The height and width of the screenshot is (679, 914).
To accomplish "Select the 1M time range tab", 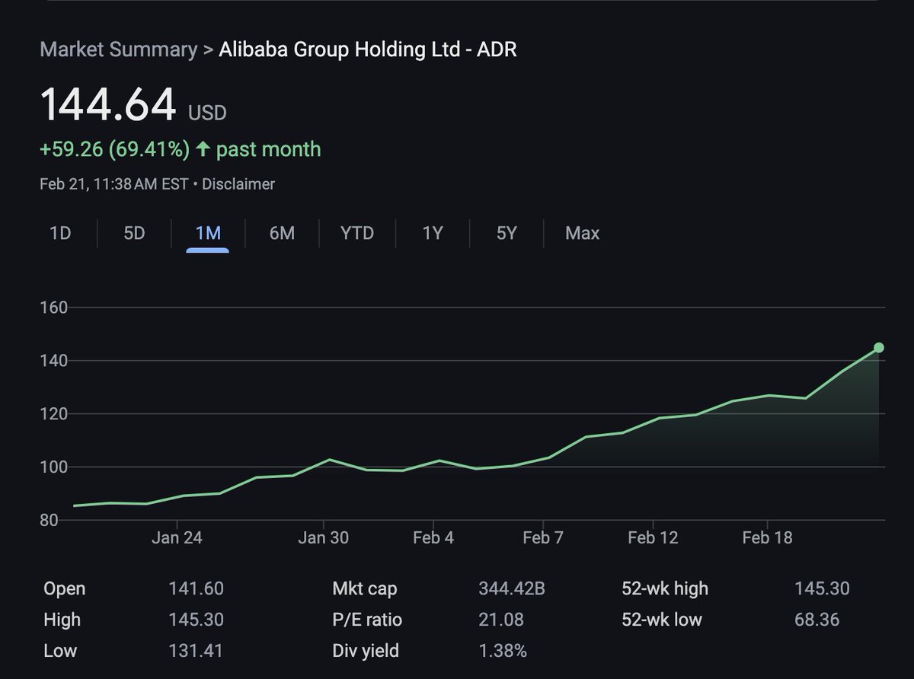I will pos(208,233).
